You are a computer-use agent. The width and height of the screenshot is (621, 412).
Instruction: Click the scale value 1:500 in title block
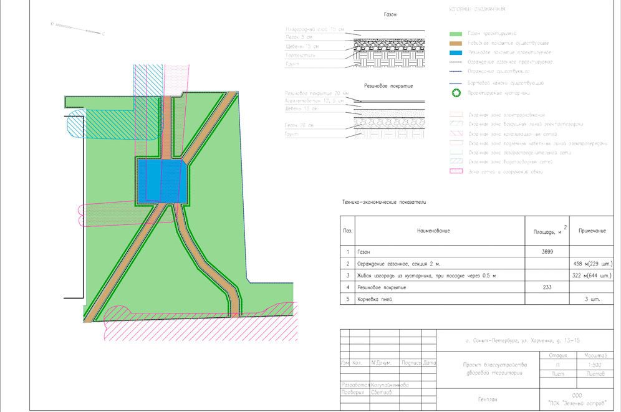tap(587, 365)
